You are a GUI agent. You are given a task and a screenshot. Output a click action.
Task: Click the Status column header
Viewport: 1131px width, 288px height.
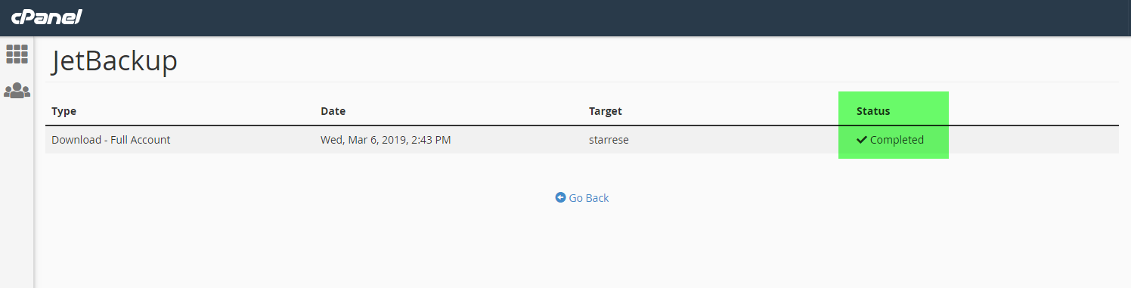tap(873, 111)
